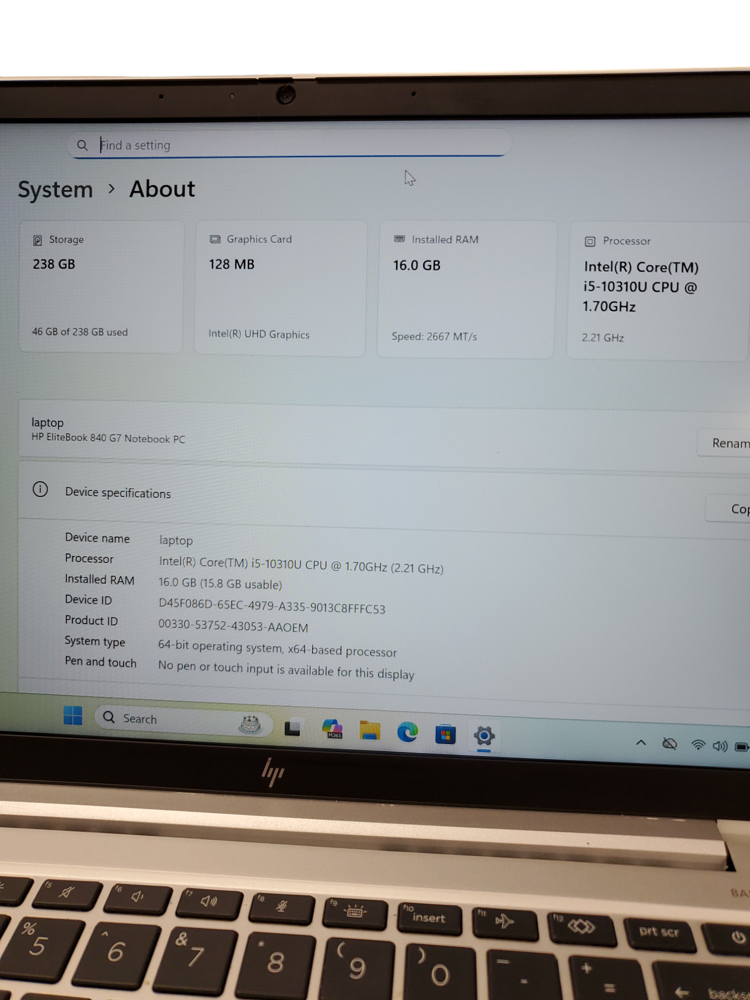Open File Explorer from taskbar

370,731
